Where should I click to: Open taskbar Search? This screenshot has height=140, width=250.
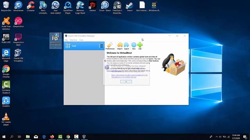(12, 136)
